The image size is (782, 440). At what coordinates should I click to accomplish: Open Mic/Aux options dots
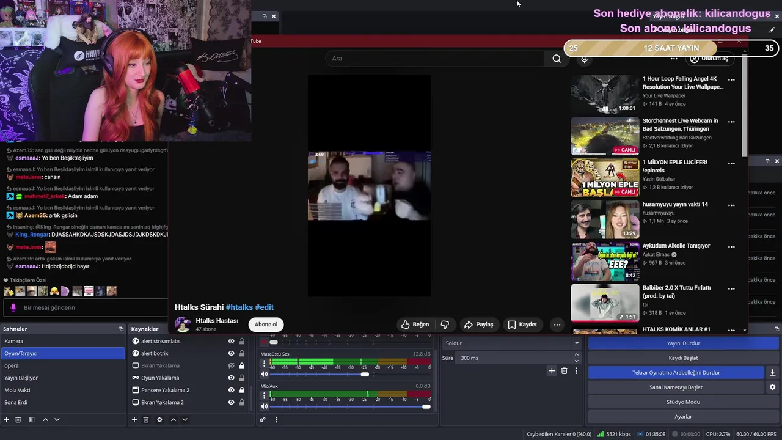[x=264, y=395]
